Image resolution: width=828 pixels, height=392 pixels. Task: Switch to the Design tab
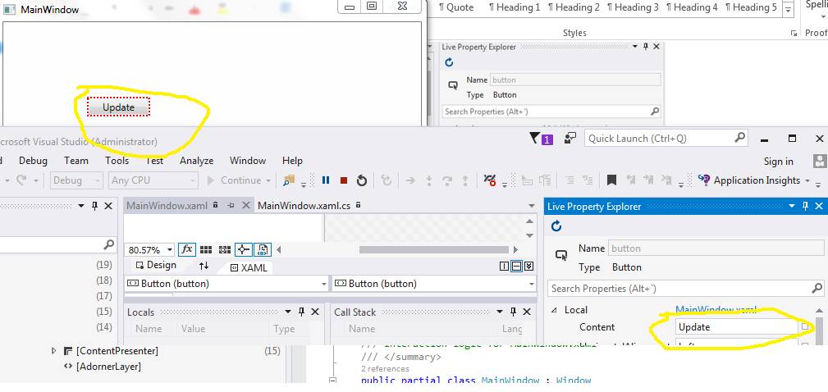pyautogui.click(x=156, y=266)
